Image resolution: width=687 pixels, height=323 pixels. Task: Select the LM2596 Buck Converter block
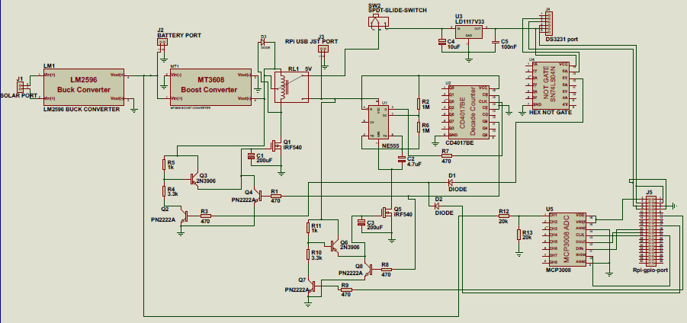click(x=83, y=87)
